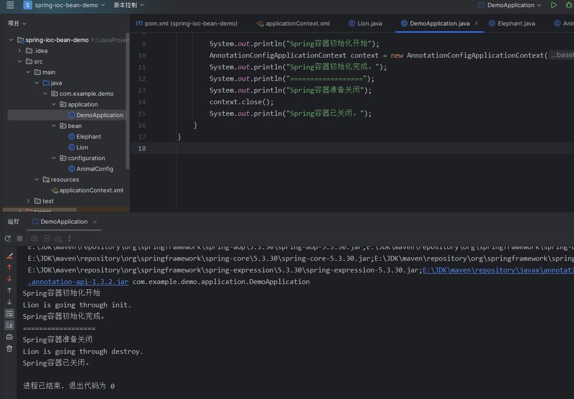Screen dimensions: 574x399
Task: Open the spring-ioc-bean-demo project dropdown
Action: point(65,5)
